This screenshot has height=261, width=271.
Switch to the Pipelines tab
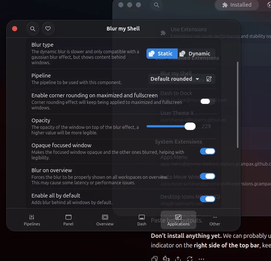[32, 220]
